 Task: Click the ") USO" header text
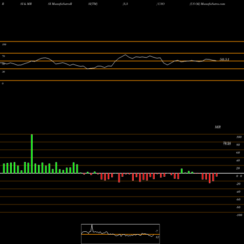point(161,4)
